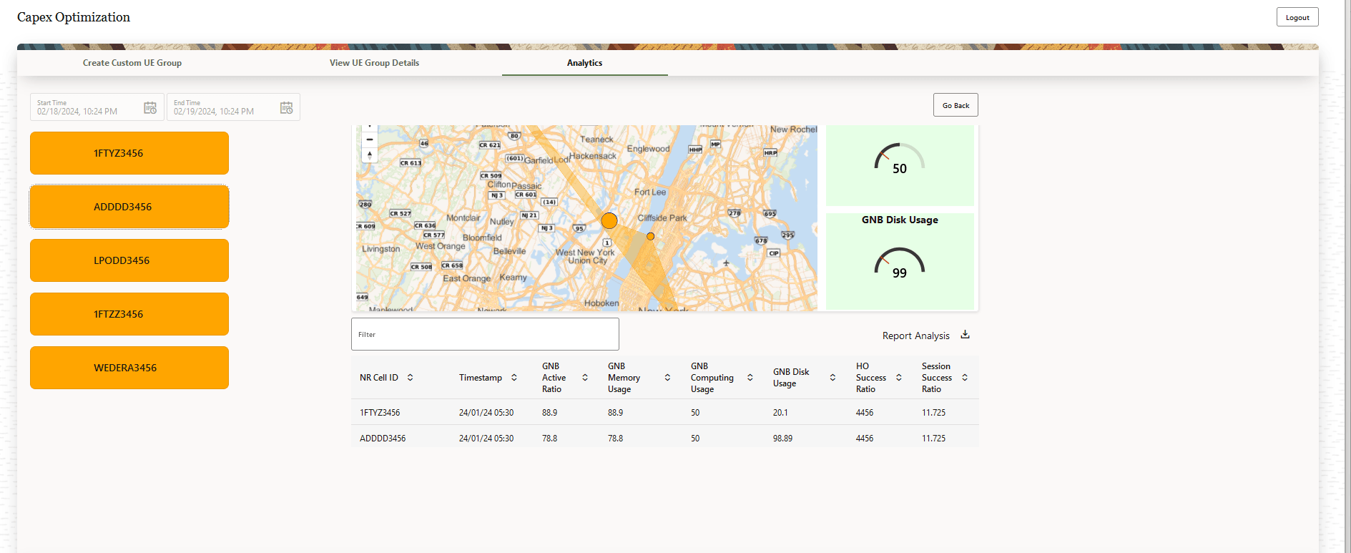The image size is (1351, 553).
Task: Click the GNB Disk Usage gauge title
Action: click(900, 220)
